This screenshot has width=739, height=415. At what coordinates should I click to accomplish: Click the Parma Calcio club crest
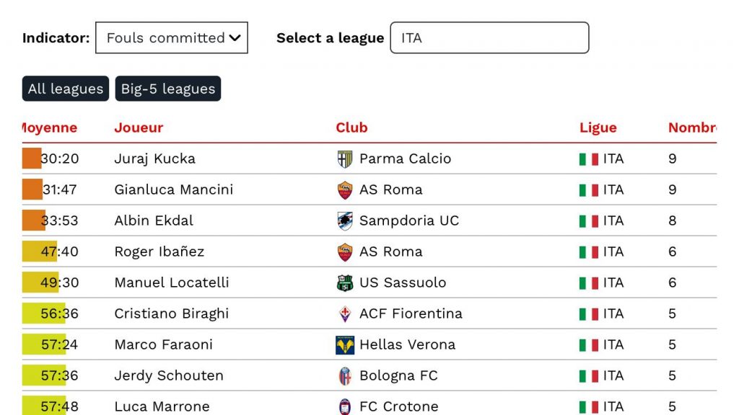[x=345, y=159]
